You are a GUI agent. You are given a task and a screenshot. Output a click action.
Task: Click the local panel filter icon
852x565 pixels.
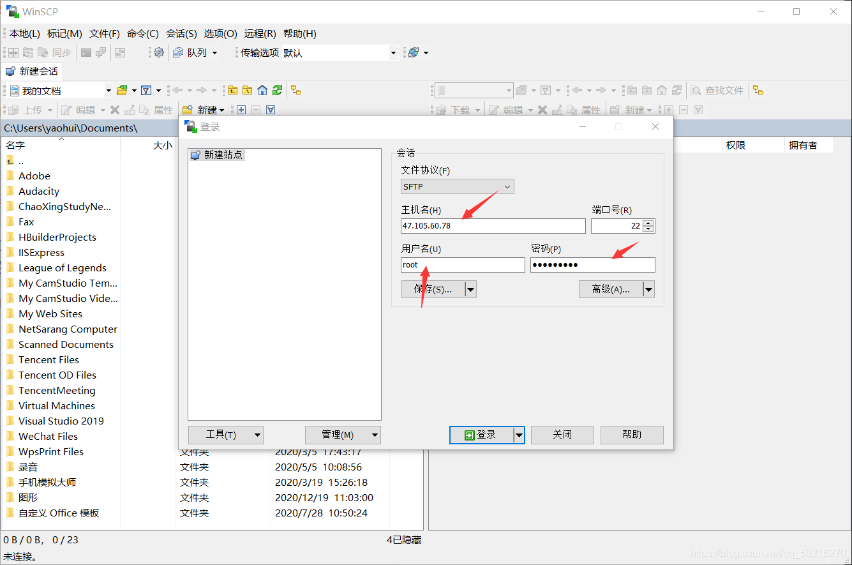pos(146,90)
